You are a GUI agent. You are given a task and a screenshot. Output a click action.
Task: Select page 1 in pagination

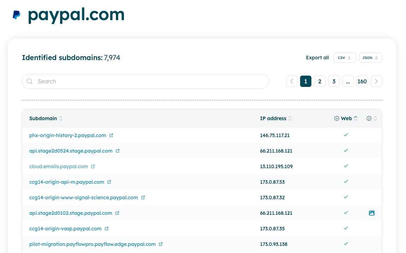pyautogui.click(x=306, y=81)
